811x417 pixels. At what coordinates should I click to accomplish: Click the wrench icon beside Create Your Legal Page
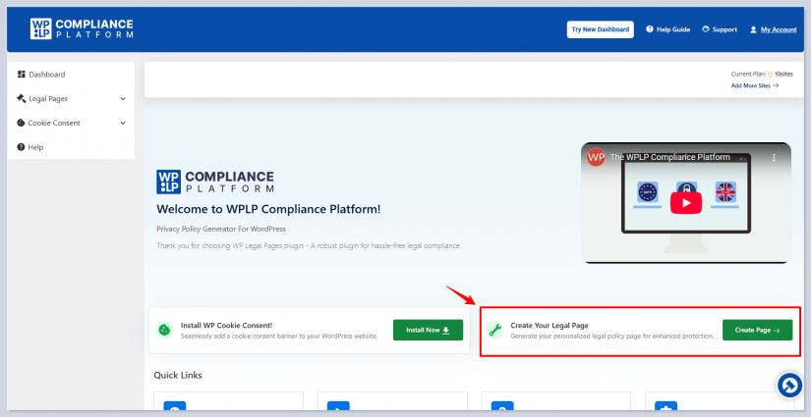(494, 331)
